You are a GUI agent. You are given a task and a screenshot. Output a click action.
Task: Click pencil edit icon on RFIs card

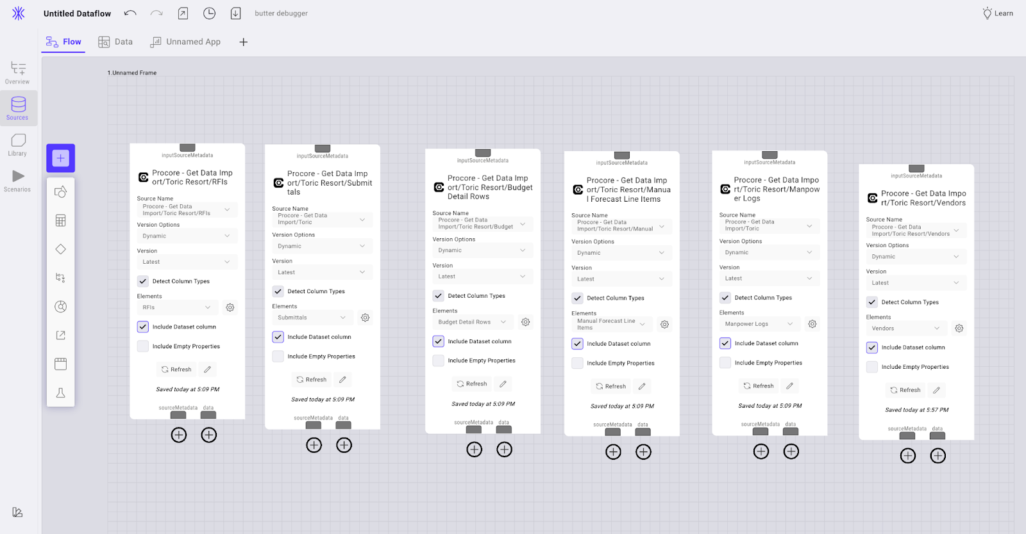208,369
